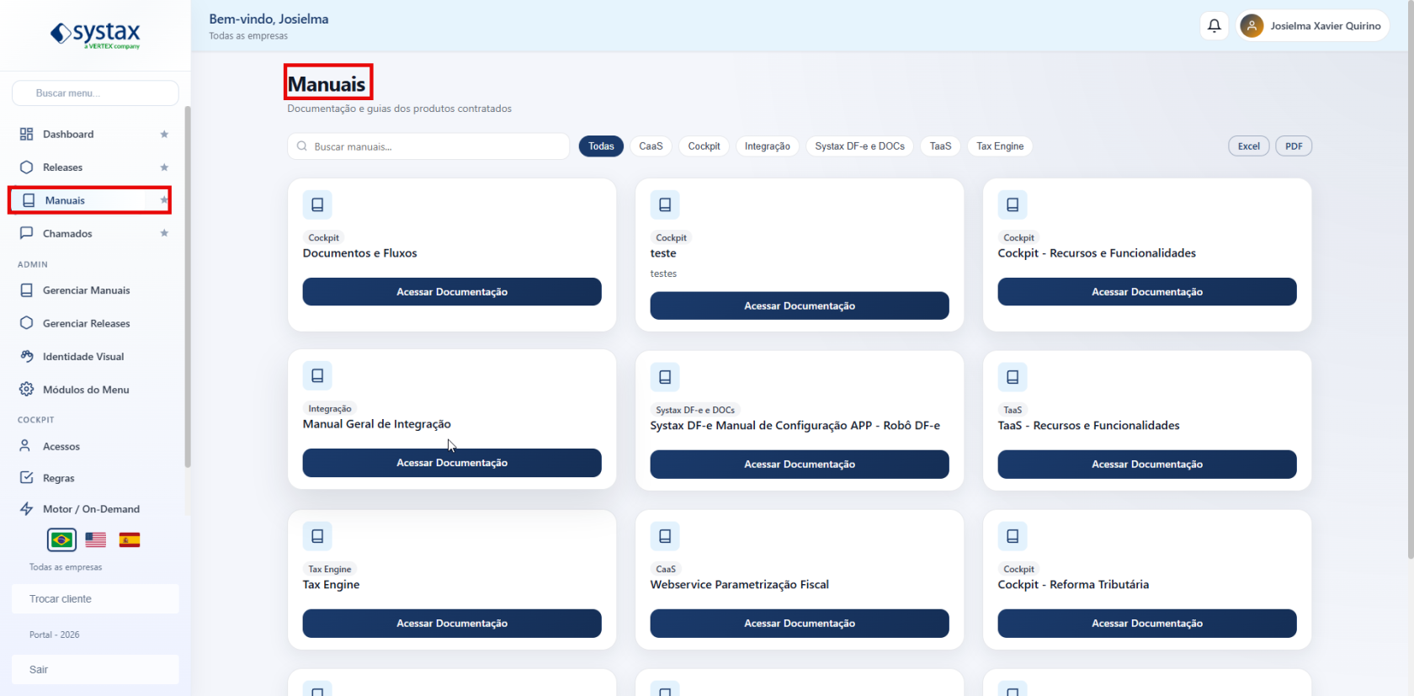
Task: Click book icon on TaaS - Recursos card
Action: 1013,377
